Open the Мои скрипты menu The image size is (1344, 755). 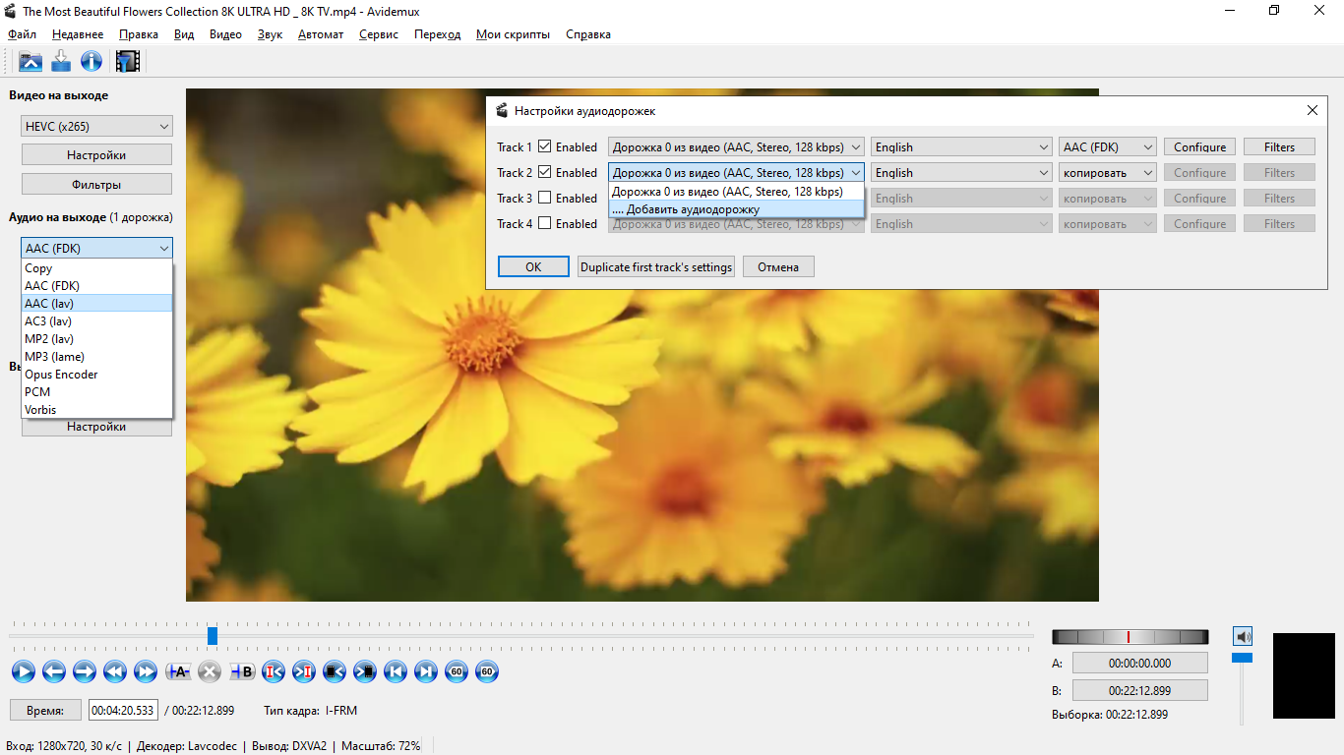tap(513, 34)
